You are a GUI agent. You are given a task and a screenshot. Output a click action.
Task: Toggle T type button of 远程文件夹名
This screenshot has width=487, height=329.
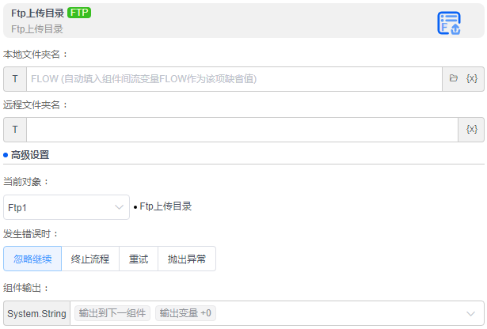pos(15,129)
